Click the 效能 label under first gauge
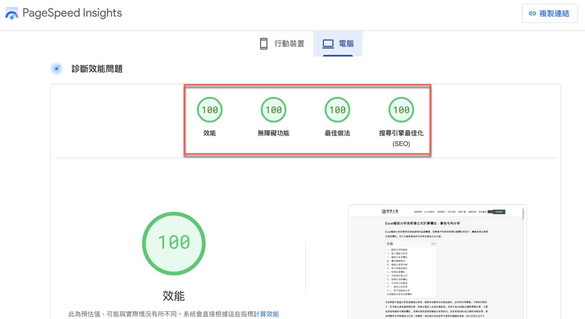The image size is (585, 319). 210,134
